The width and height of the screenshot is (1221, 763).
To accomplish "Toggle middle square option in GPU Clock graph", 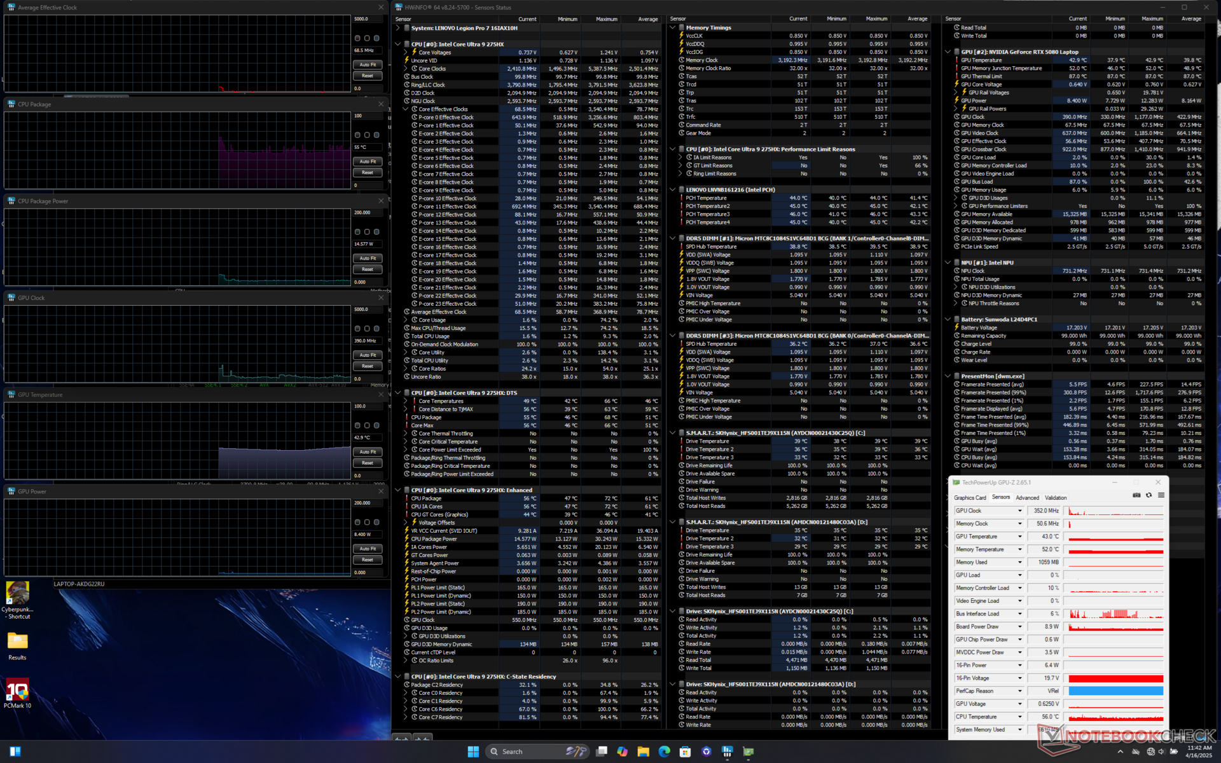I will click(367, 329).
